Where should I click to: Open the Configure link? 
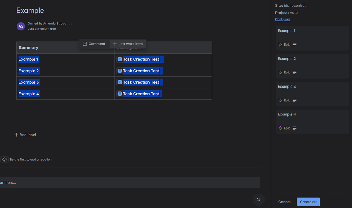pos(283,19)
